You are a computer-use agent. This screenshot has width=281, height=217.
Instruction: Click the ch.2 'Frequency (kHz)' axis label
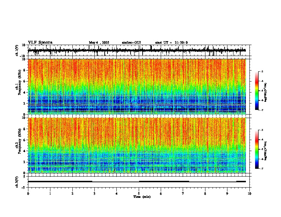coord(20,141)
